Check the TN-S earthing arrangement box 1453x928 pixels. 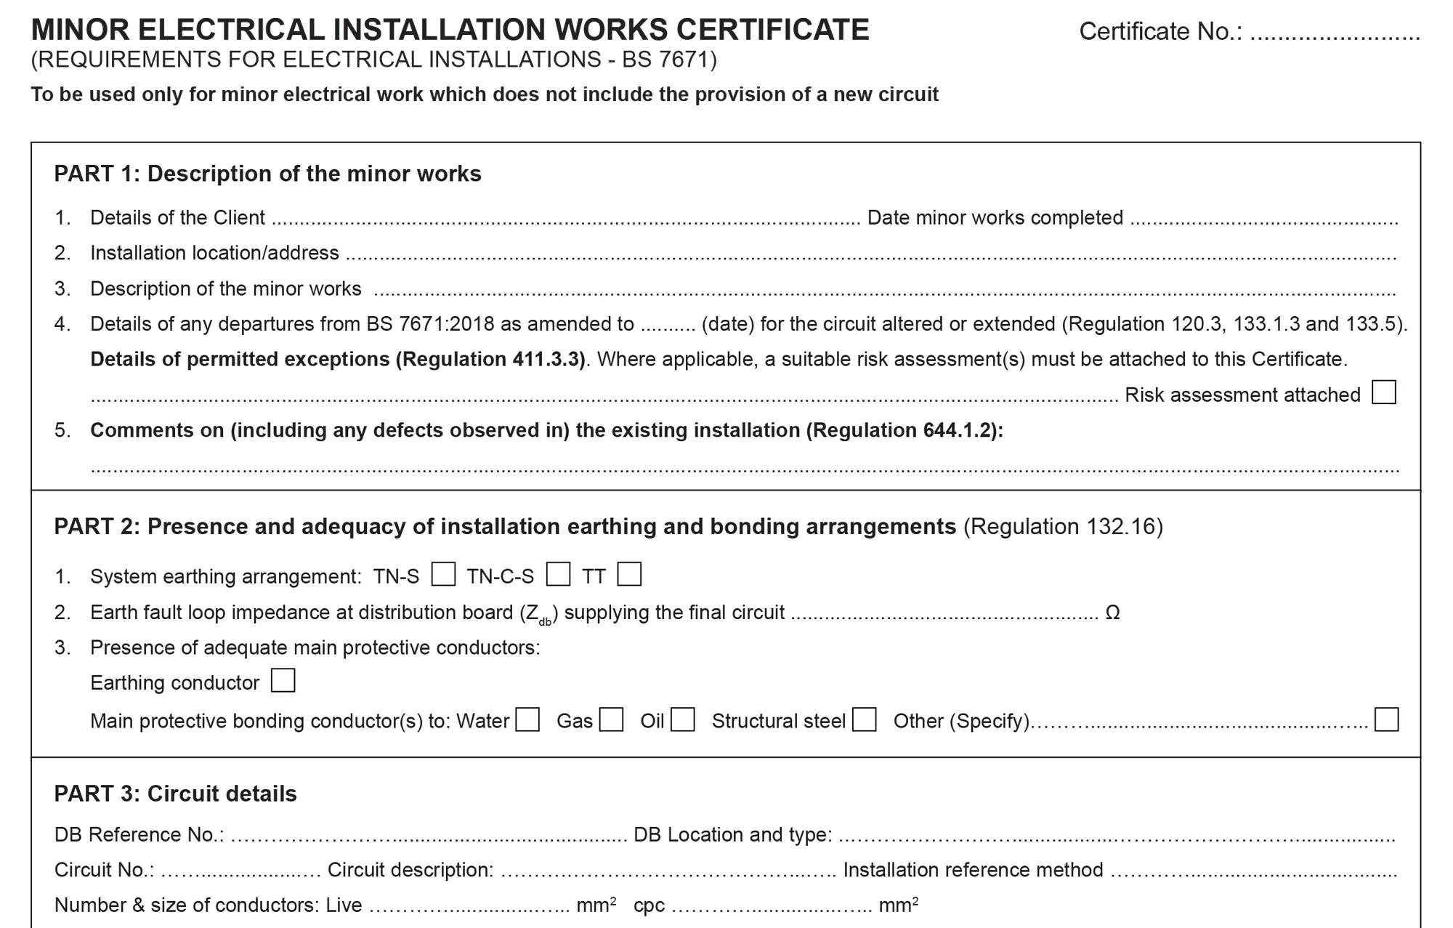(x=443, y=574)
